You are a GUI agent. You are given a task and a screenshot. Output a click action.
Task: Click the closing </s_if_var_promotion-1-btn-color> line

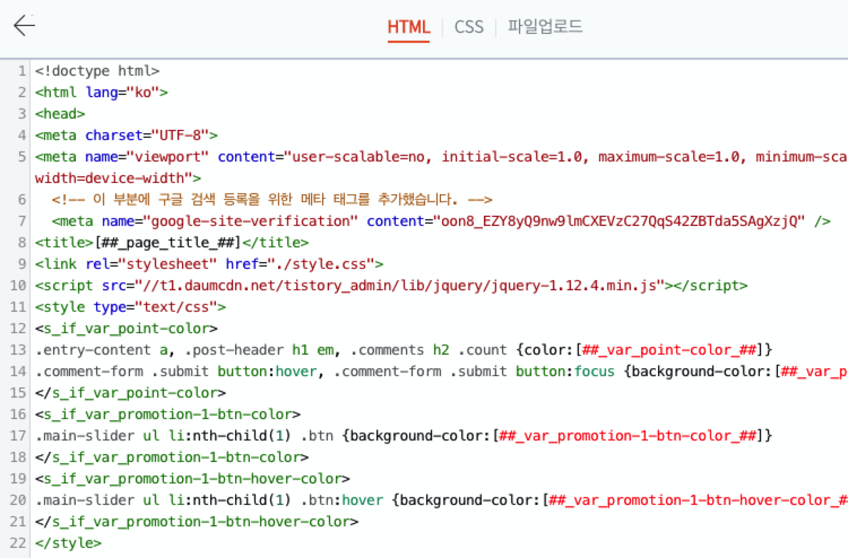click(172, 457)
